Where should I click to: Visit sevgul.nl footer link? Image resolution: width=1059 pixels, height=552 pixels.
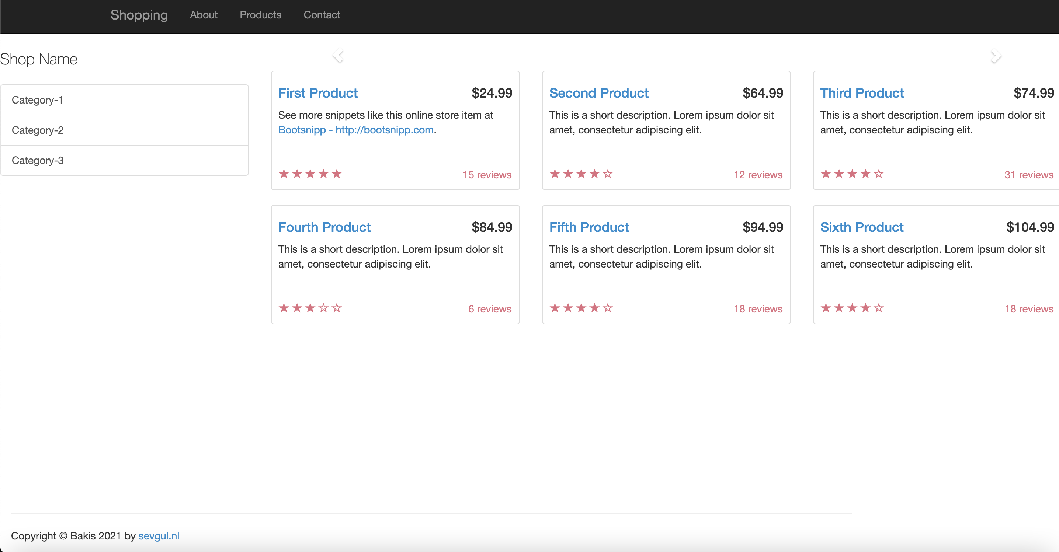tap(159, 535)
